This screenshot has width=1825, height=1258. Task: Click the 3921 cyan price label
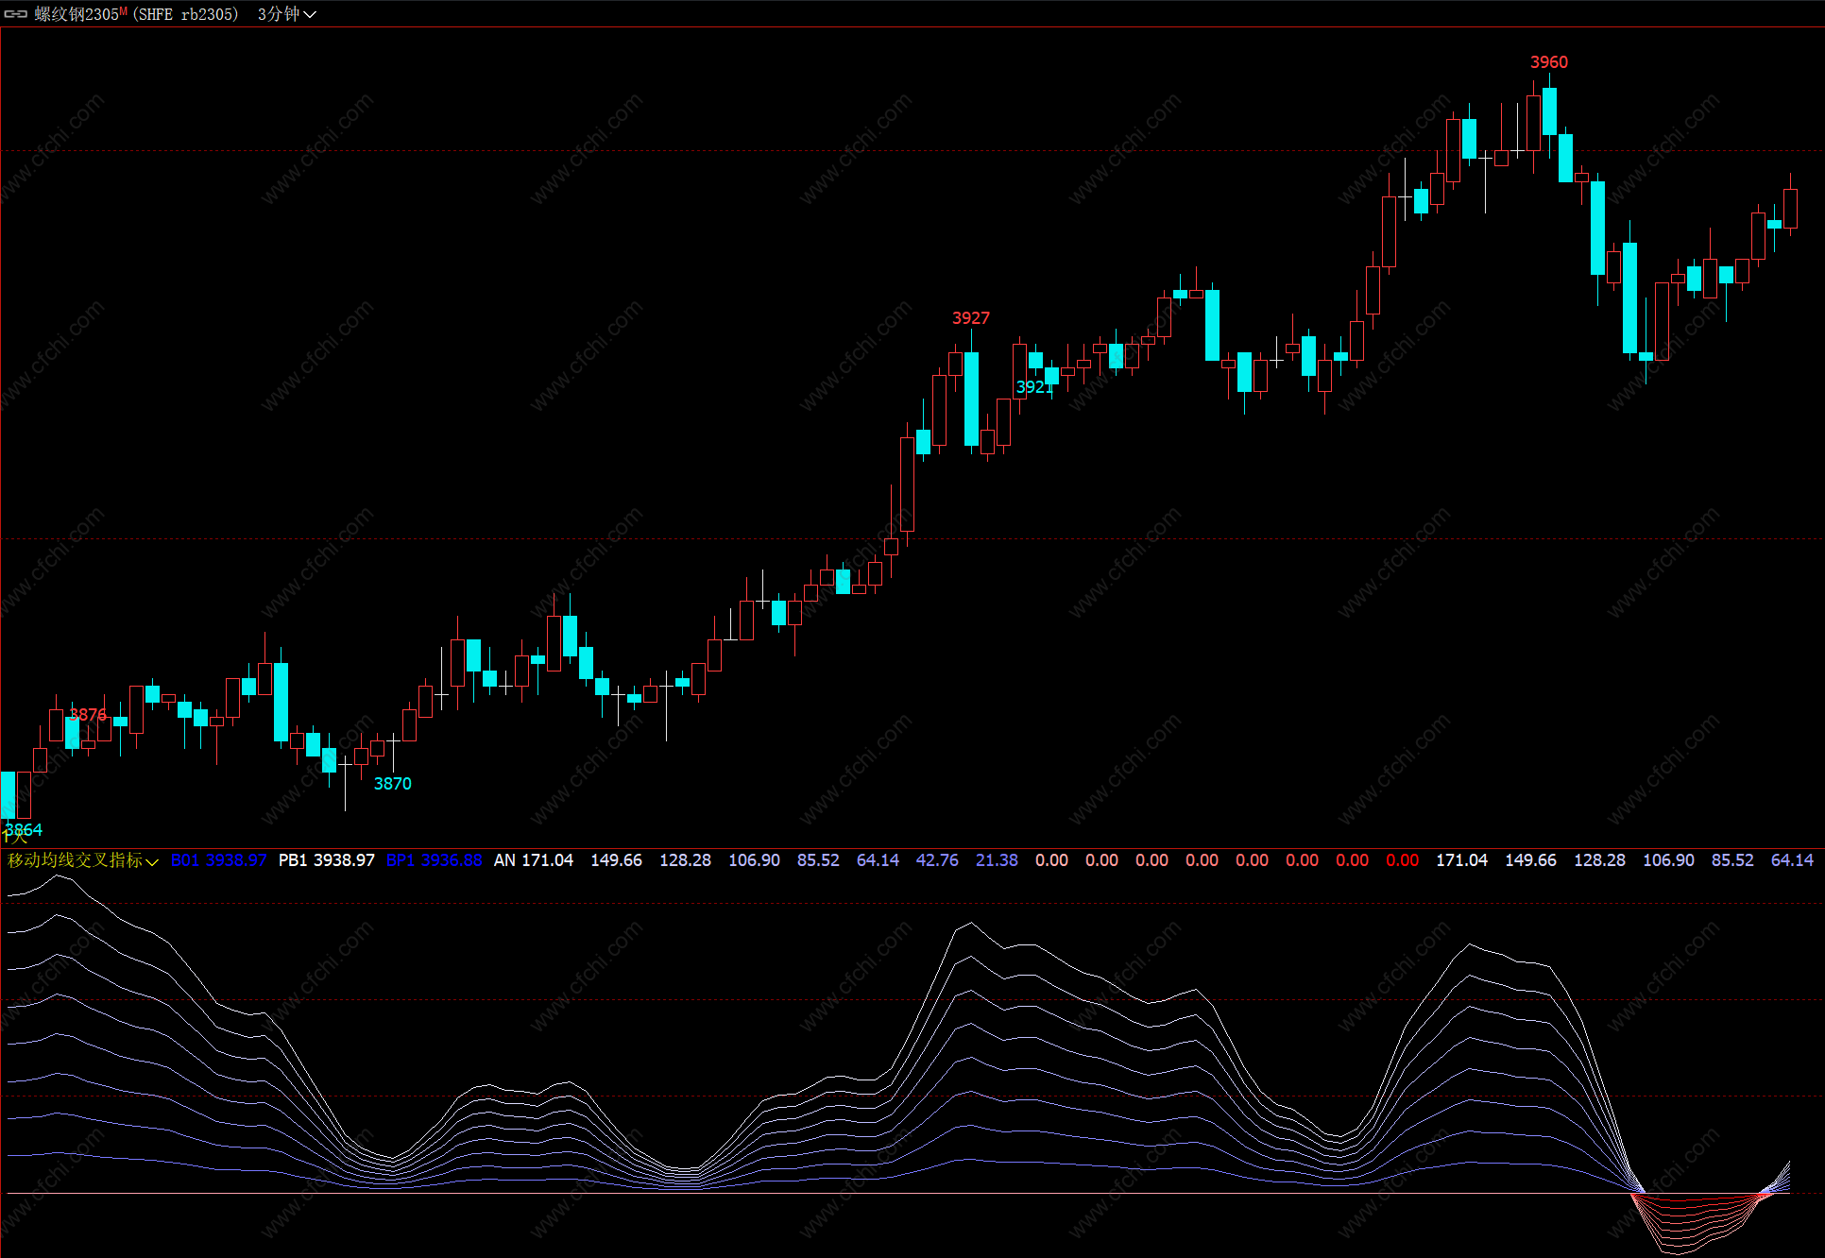[x=1033, y=387]
